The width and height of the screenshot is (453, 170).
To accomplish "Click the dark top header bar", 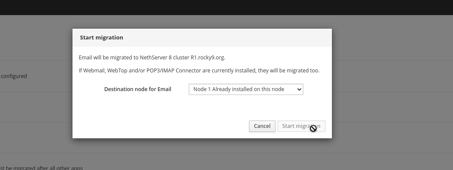I will [x=226, y=7].
